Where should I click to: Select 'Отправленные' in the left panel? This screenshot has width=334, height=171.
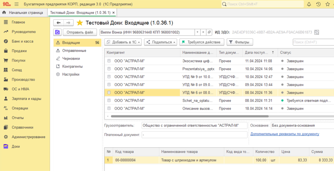point(74,51)
